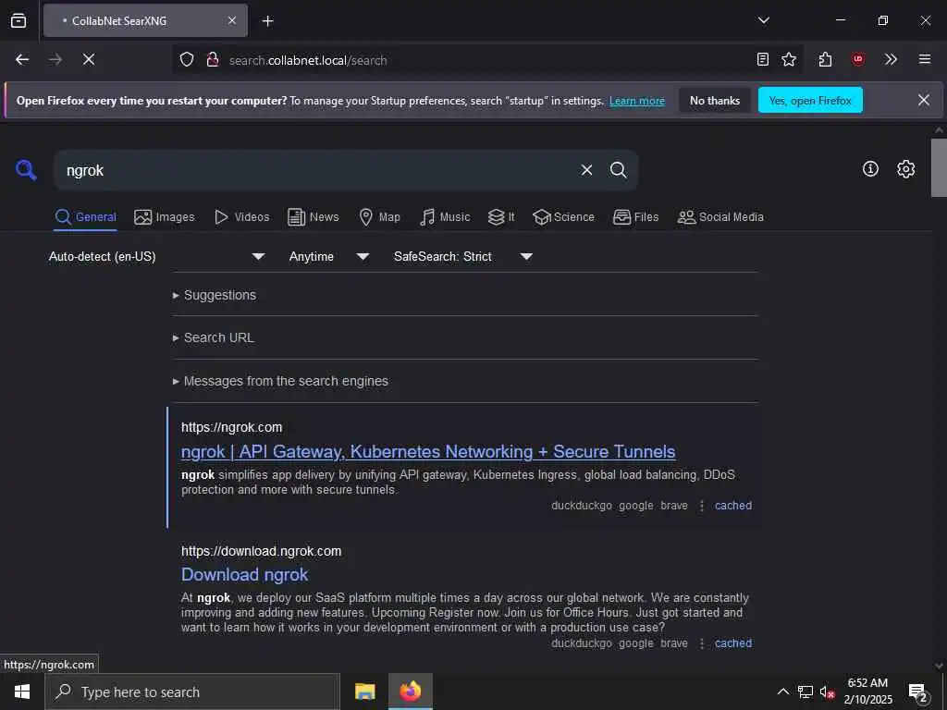Switch to Map category
This screenshot has width=947, height=710.
[379, 217]
